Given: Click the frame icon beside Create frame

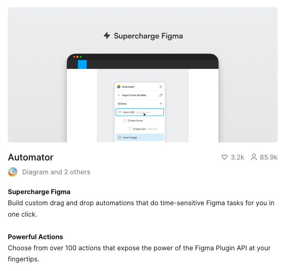Looking at the screenshot, I should (125, 120).
